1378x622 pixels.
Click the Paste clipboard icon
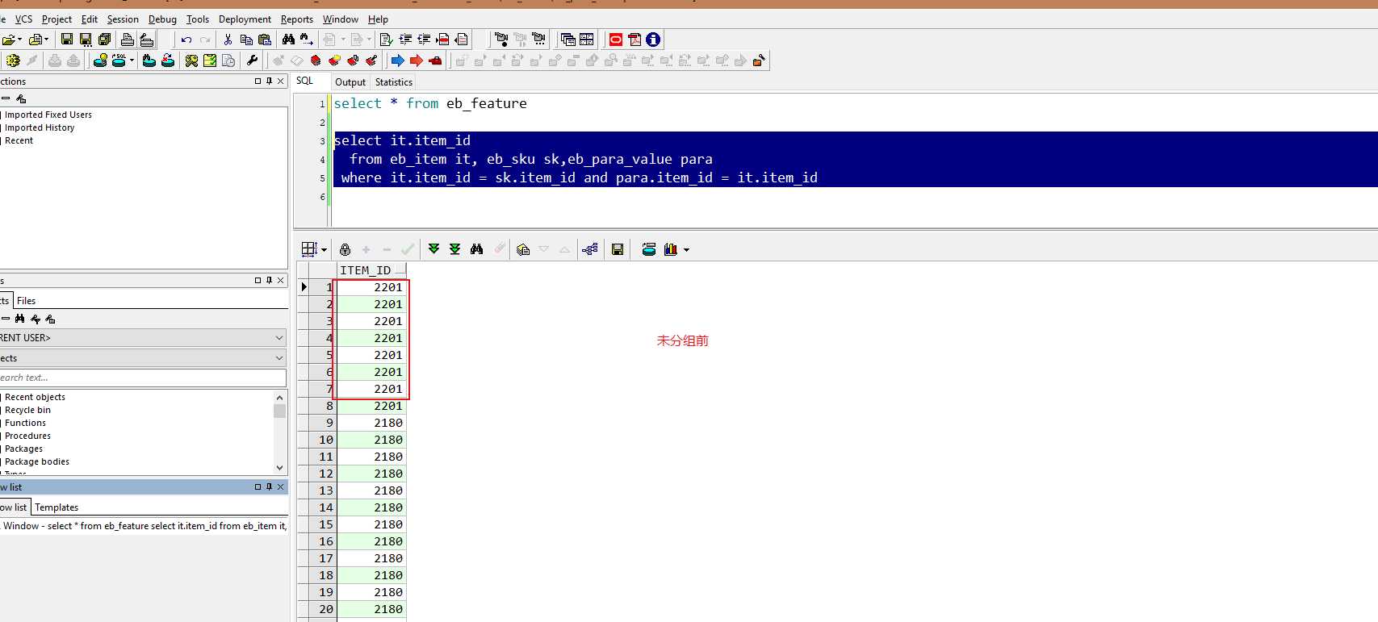(265, 40)
